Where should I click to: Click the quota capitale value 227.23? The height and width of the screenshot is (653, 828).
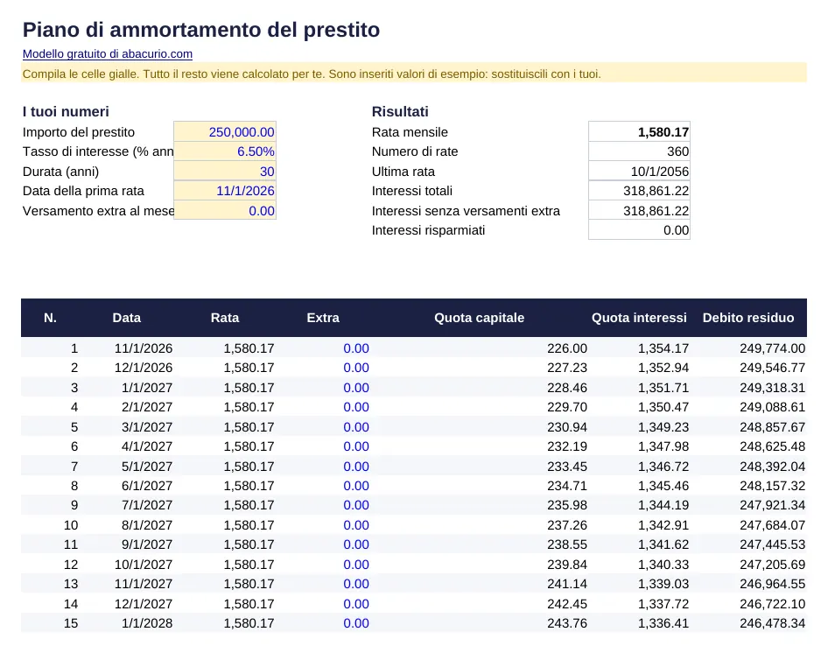click(567, 368)
